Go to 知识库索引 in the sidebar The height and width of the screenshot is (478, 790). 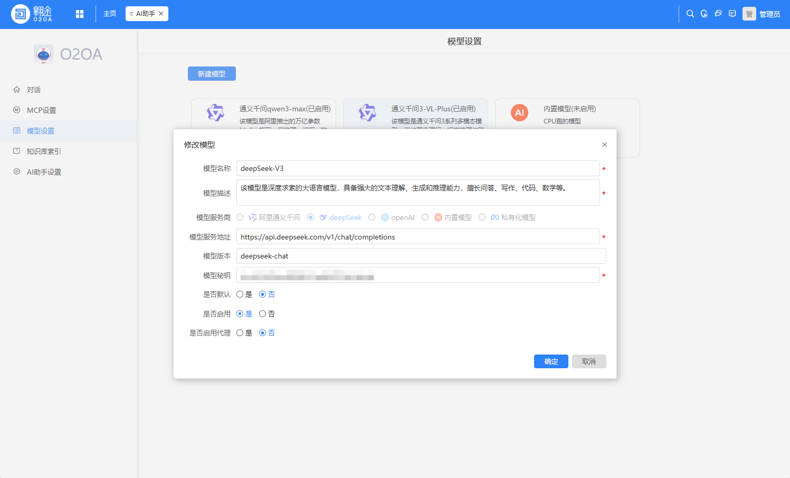pos(44,151)
